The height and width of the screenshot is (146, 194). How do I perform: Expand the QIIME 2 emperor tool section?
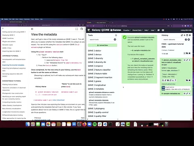95,66
